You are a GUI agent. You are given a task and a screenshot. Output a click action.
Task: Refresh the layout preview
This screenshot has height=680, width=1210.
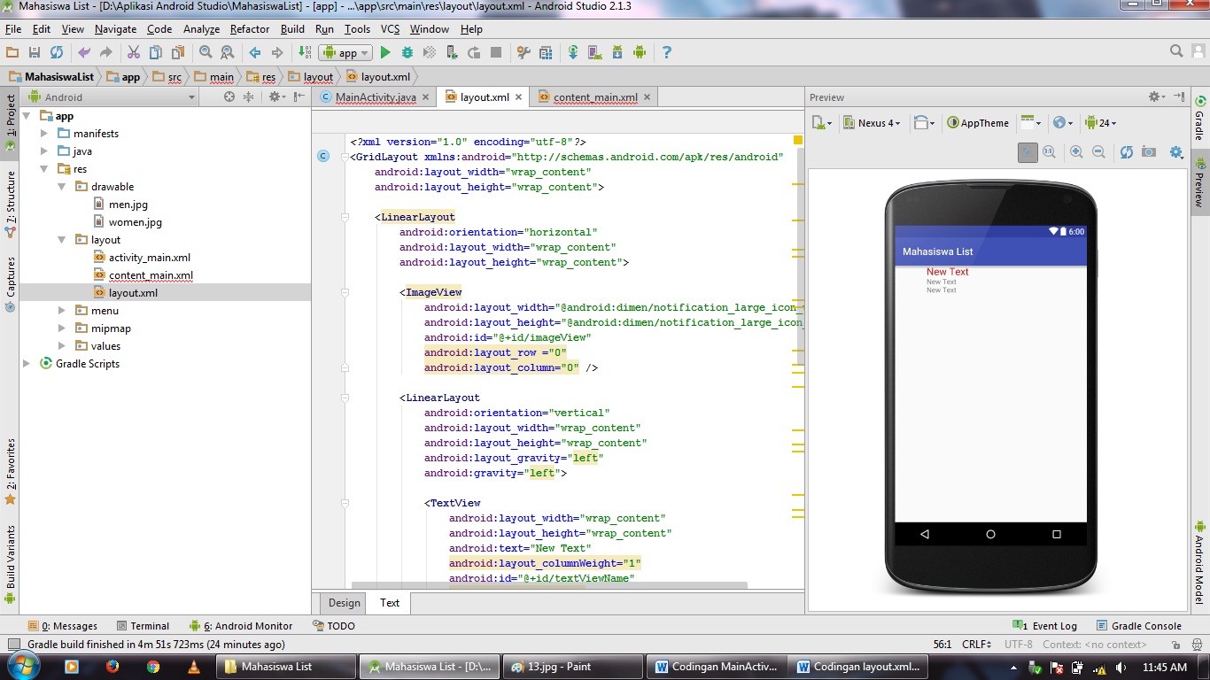[x=1126, y=152]
